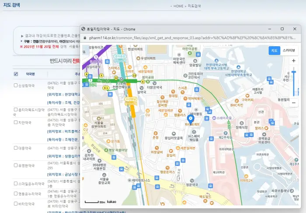This screenshot has height=213, width=306.
Task: Switch to the 지도 map view
Action: [x=274, y=51]
